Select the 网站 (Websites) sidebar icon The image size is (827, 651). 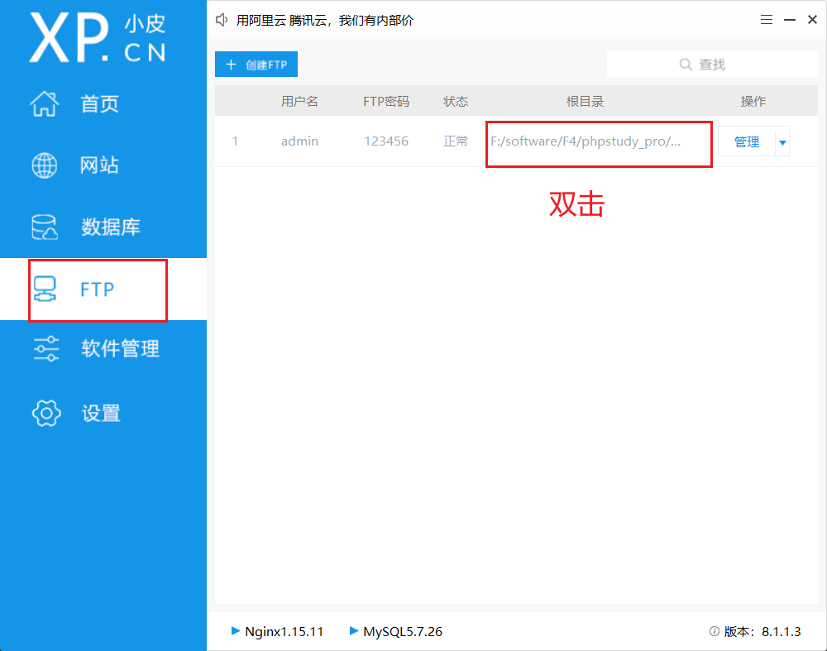(45, 165)
